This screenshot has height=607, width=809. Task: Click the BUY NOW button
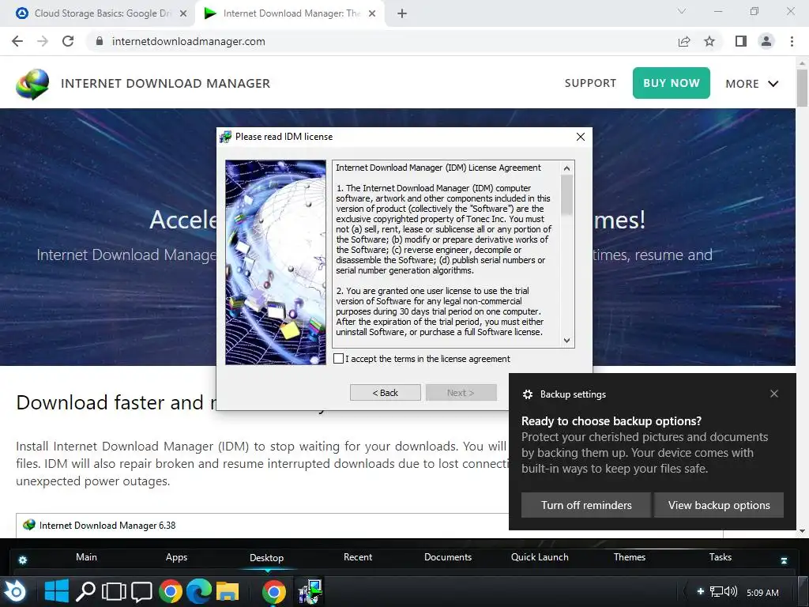coord(672,83)
